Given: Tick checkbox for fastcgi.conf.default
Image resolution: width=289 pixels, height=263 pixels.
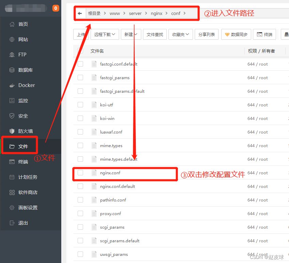Looking at the screenshot, I should click(80, 64).
